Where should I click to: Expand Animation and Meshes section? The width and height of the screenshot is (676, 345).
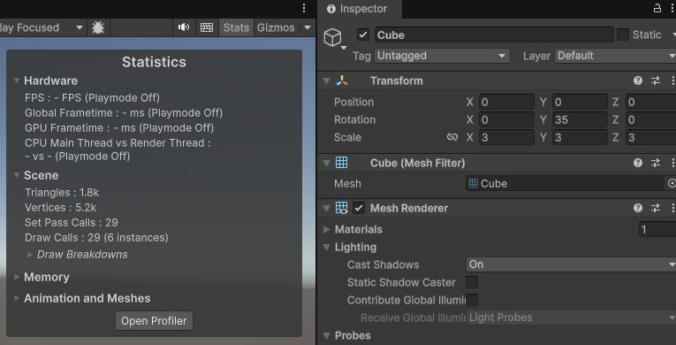click(17, 298)
